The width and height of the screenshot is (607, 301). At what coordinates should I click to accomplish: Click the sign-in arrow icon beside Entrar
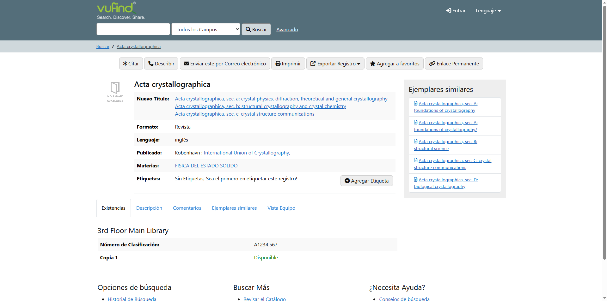[448, 11]
